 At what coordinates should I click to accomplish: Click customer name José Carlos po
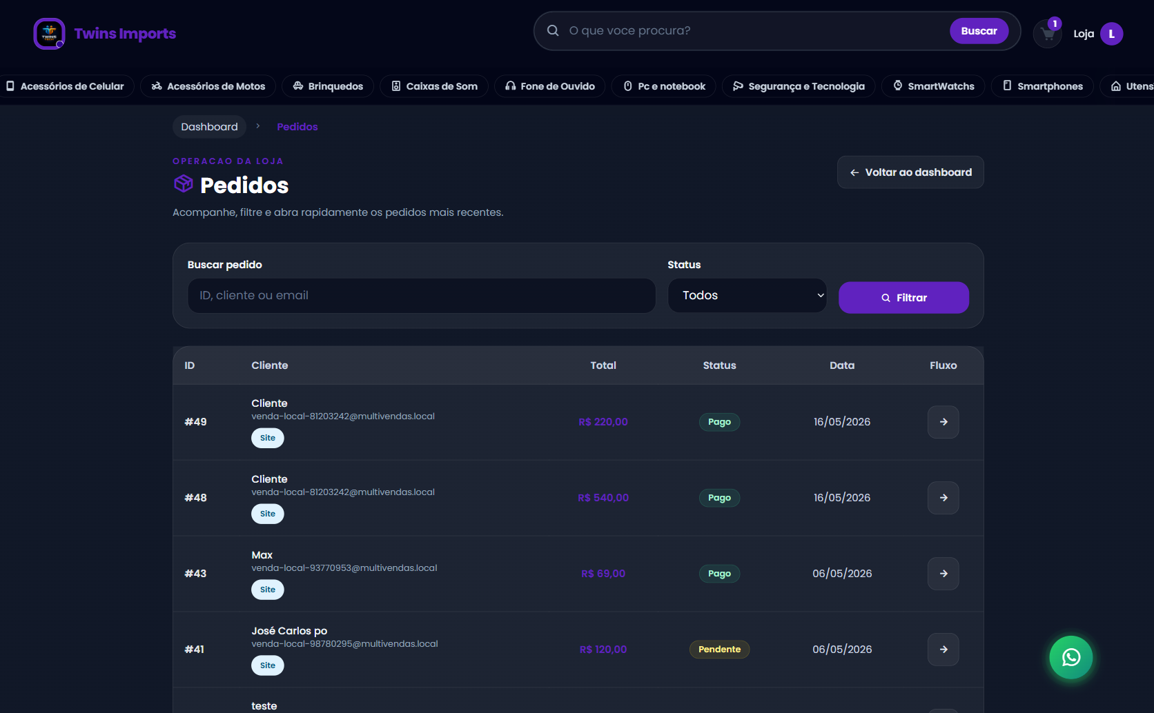click(289, 631)
